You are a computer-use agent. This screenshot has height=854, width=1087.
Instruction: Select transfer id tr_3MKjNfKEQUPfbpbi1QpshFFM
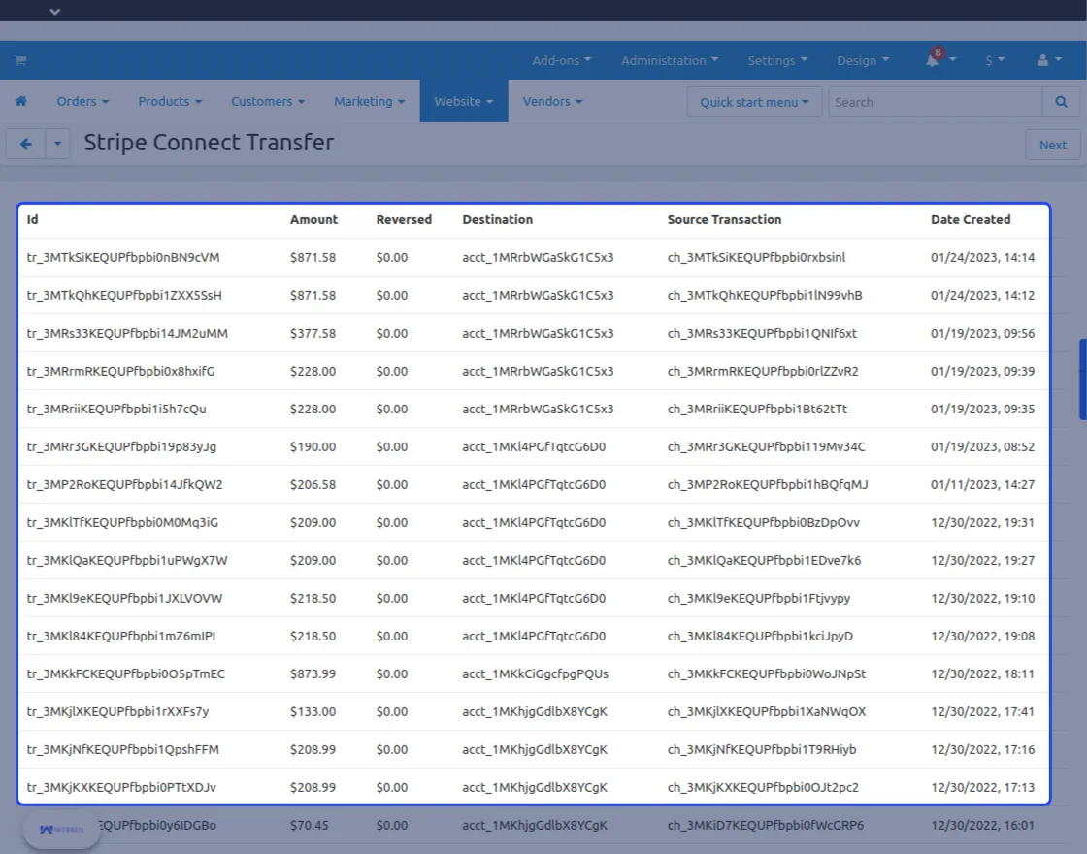[122, 750]
